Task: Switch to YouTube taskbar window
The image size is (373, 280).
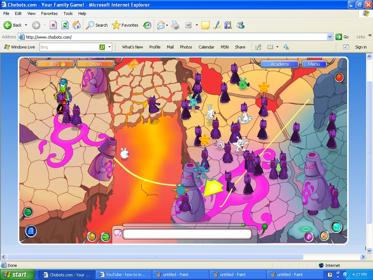Action: click(x=123, y=275)
